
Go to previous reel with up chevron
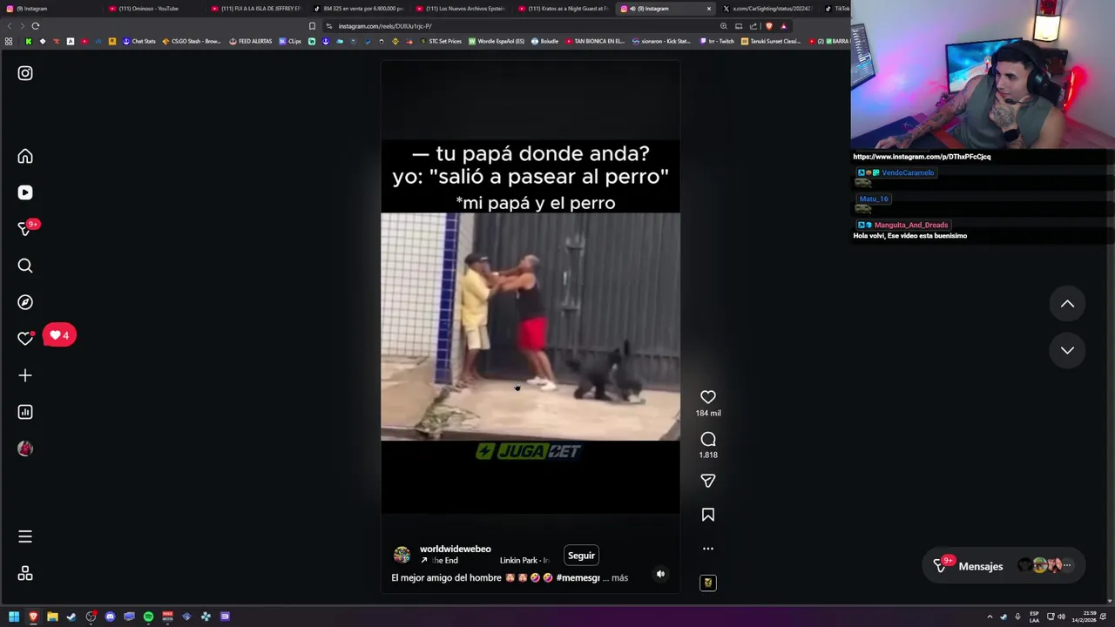[1067, 304]
